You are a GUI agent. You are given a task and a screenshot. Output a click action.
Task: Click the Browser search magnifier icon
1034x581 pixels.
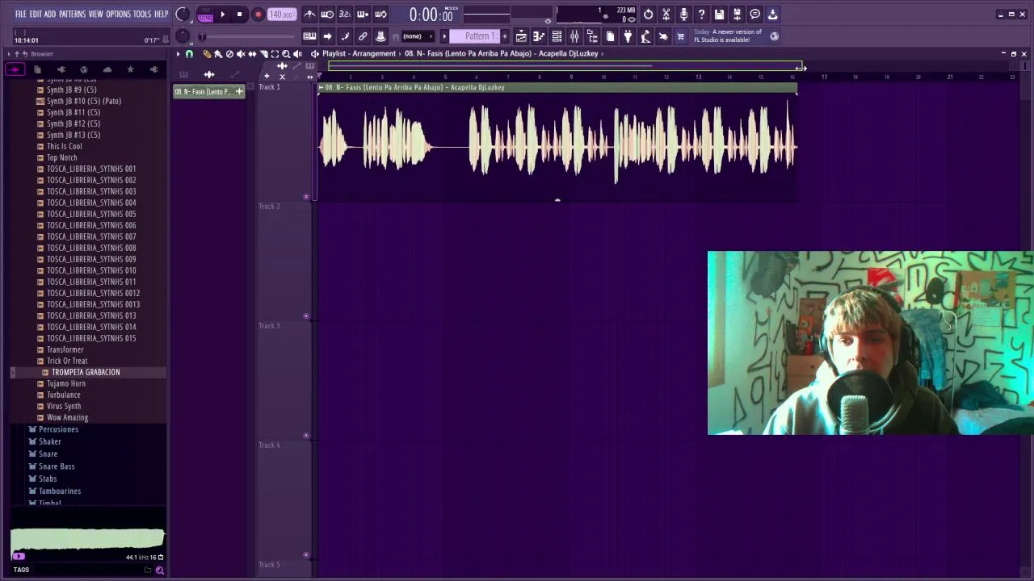pos(159,570)
